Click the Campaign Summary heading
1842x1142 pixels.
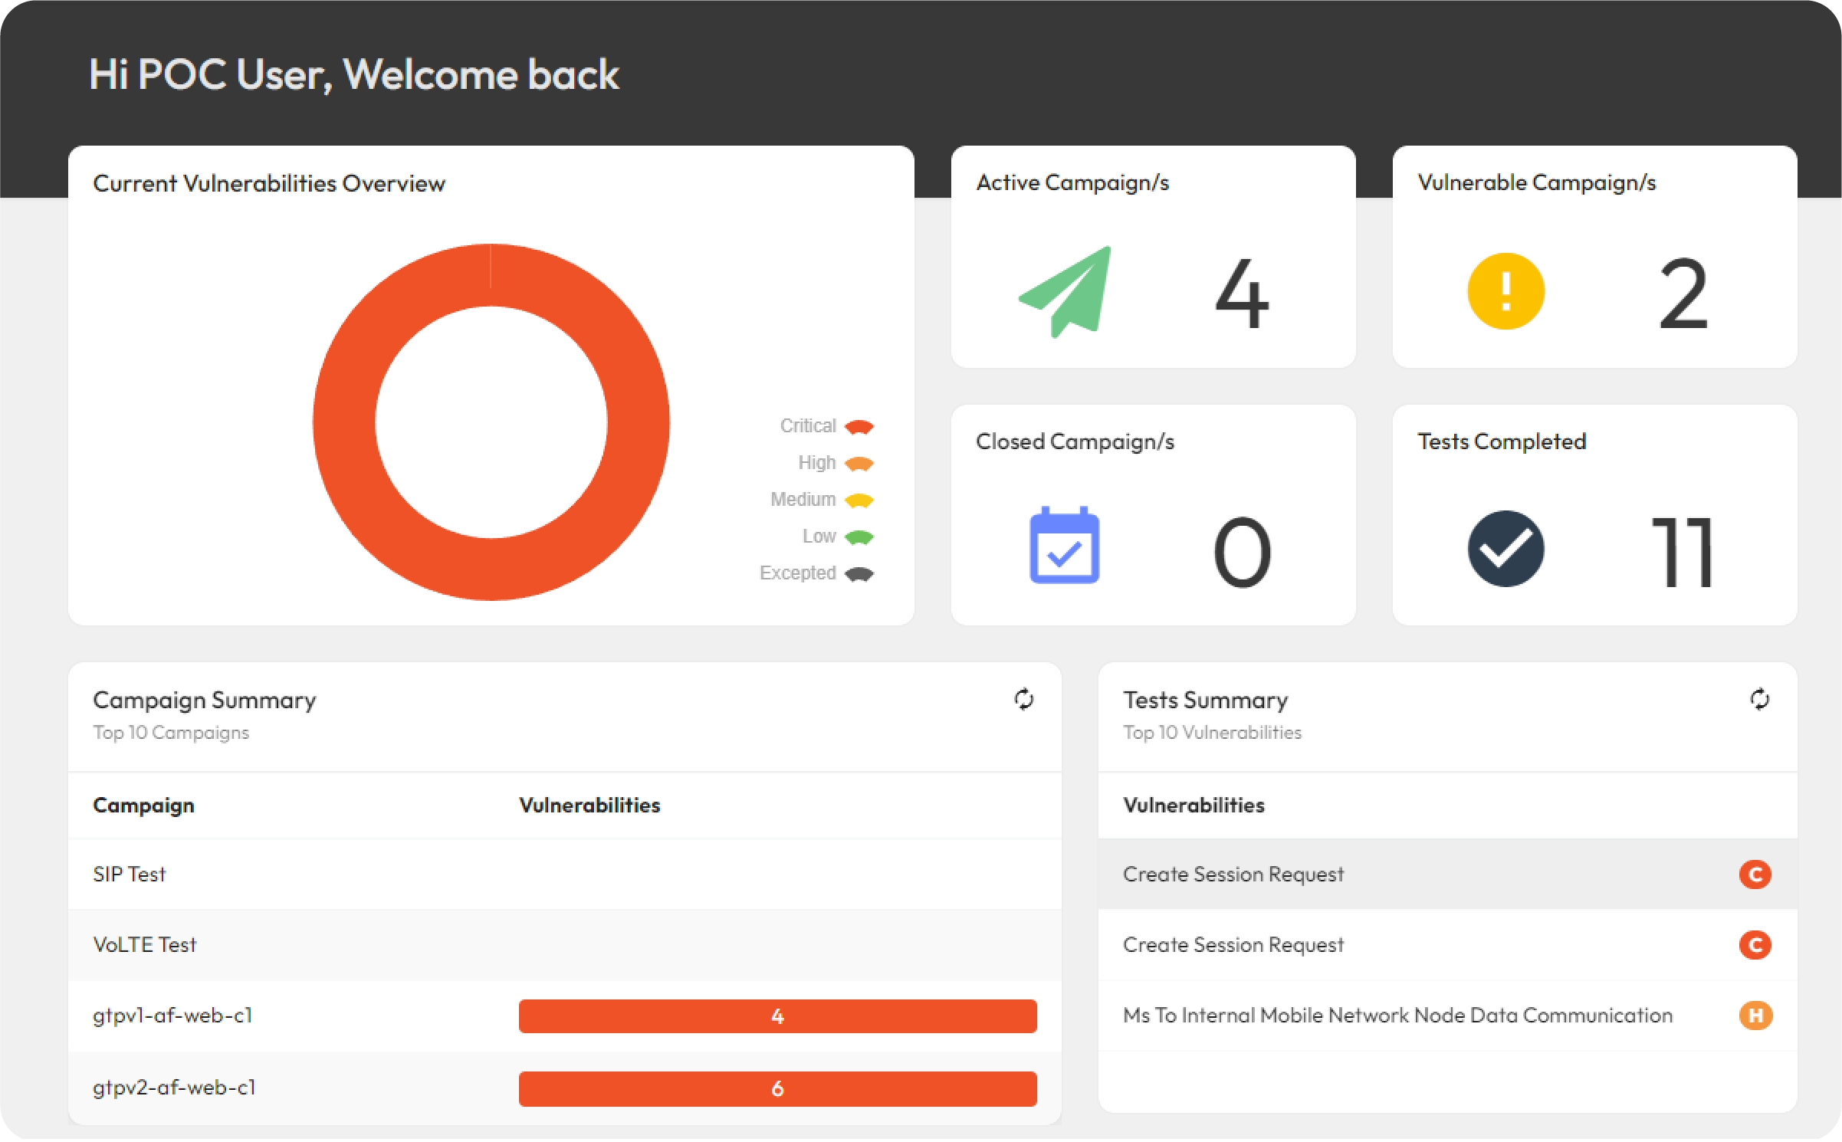tap(205, 700)
